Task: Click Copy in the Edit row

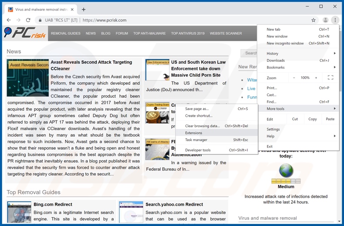Action: click(x=312, y=119)
